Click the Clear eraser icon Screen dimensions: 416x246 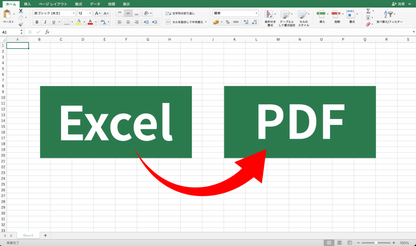click(368, 24)
